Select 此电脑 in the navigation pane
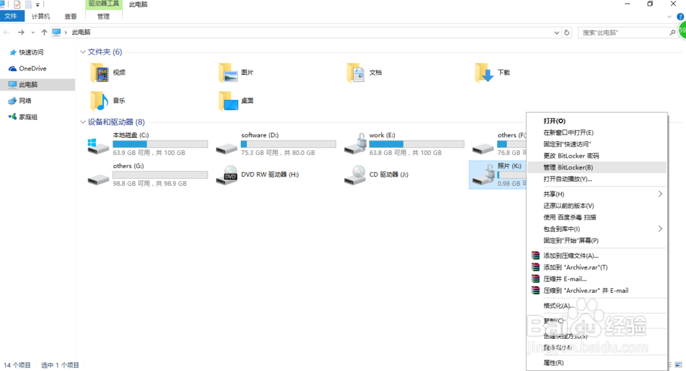Screen dimensions: 686x371 coord(38,84)
